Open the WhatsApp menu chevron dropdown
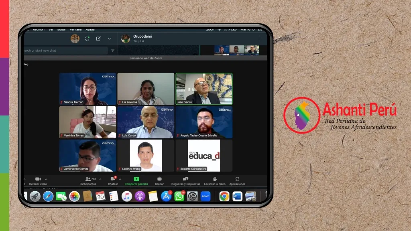Viewport: 411px width, 231px height. 109,38
